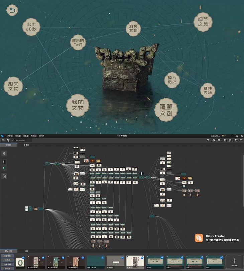Toggle checkbox on the 工匠精神分享 scene thumbnail
The image size is (244, 271).
pyautogui.click(x=82, y=258)
